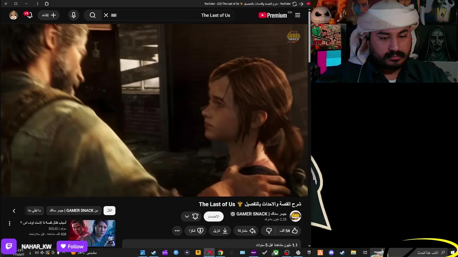Start voice search with the microphone
The image size is (458, 257).
(x=74, y=15)
